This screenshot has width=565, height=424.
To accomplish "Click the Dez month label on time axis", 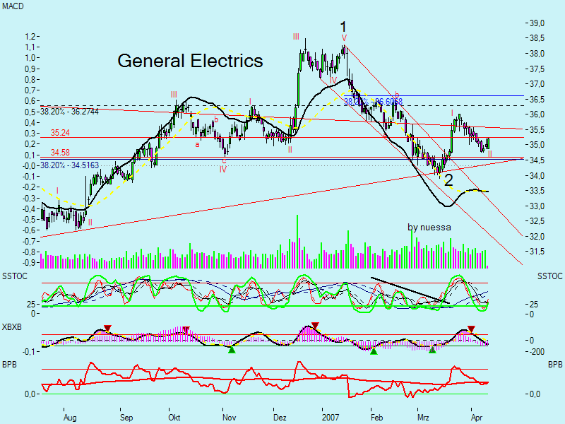I will coord(280,418).
